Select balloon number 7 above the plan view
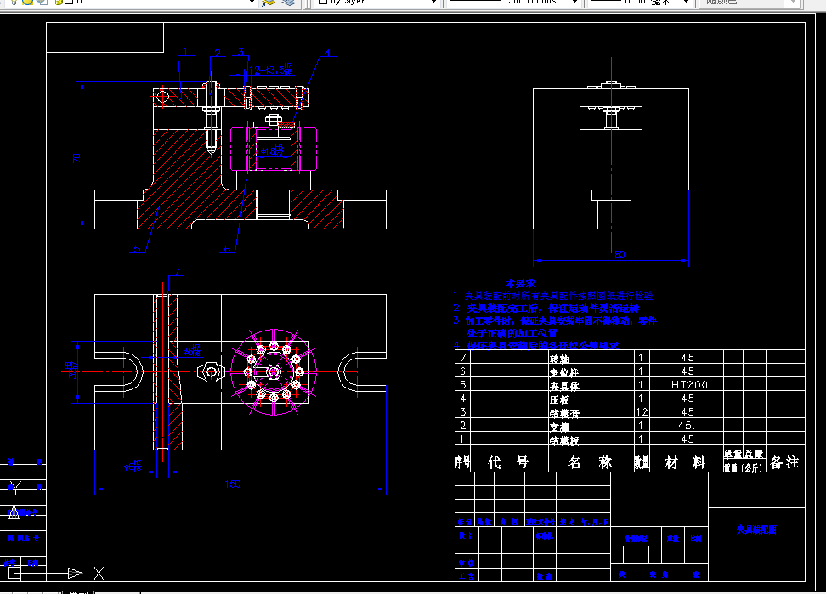 tap(177, 272)
